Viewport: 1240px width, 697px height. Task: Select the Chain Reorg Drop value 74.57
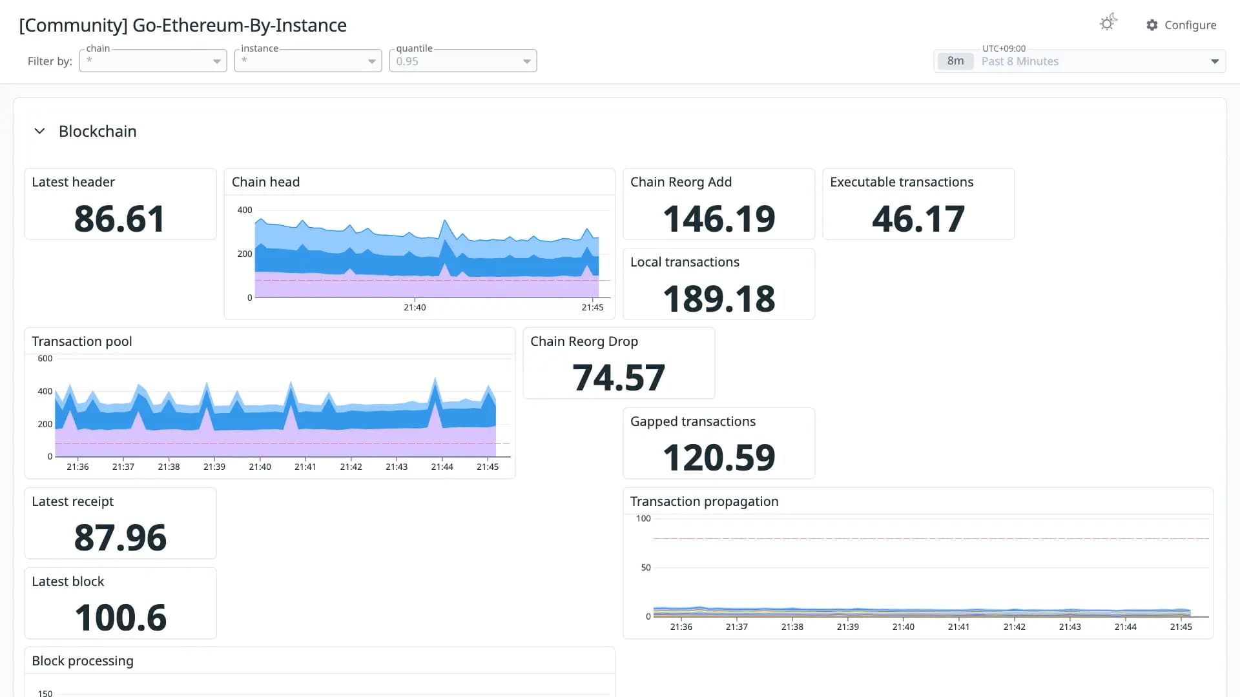click(619, 378)
